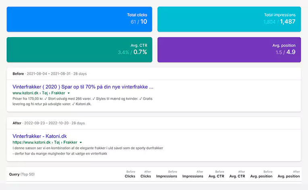The height and width of the screenshot is (190, 308).
Task: Click the Before Avg. CTR column header
Action: click(x=216, y=174)
